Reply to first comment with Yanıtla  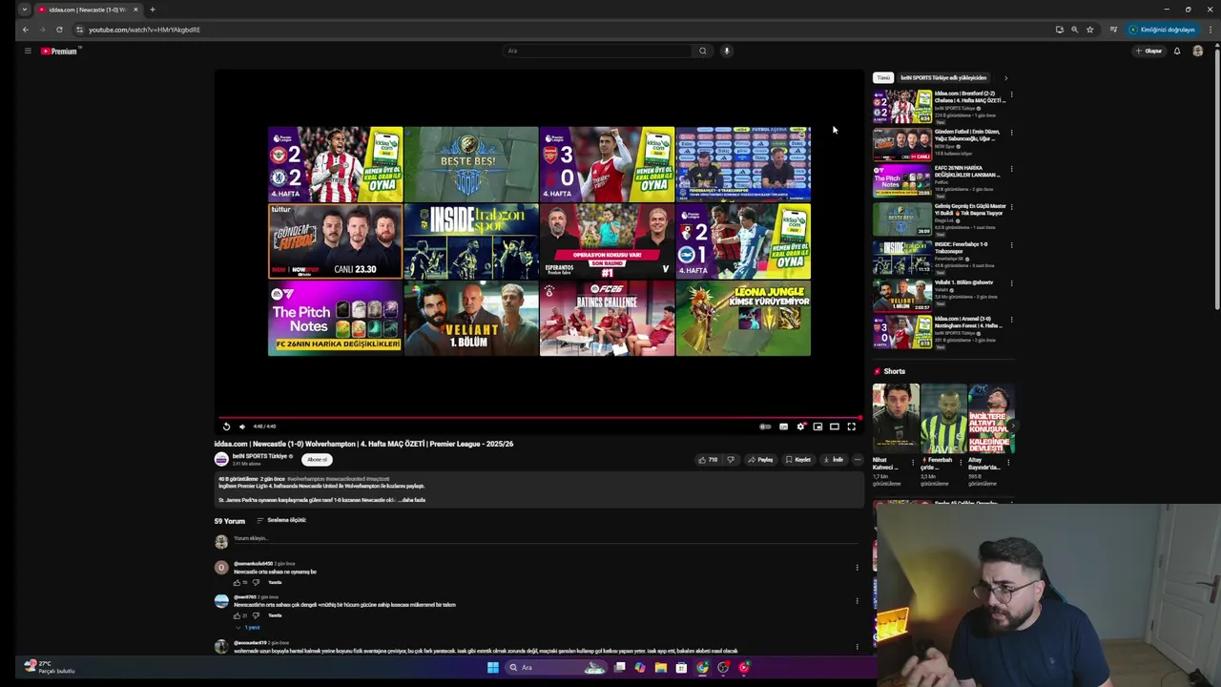click(x=275, y=582)
